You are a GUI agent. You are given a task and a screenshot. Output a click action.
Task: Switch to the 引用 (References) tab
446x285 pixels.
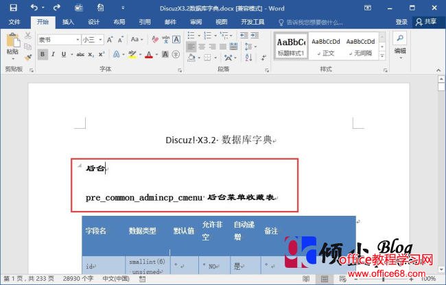pos(145,22)
